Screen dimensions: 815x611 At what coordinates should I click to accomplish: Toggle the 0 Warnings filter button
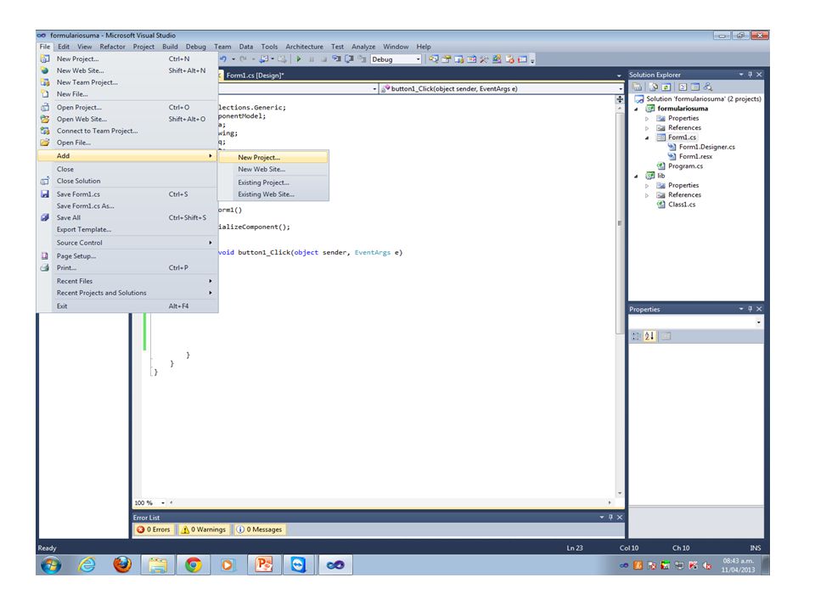(x=204, y=530)
